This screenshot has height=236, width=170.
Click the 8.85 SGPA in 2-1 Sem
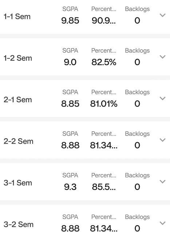[70, 104]
